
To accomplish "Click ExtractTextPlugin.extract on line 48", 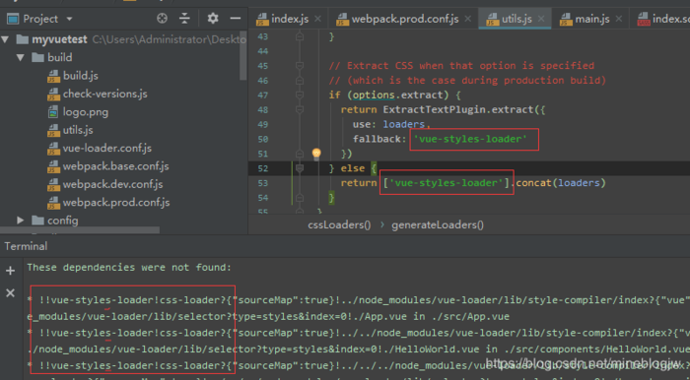I will point(458,109).
